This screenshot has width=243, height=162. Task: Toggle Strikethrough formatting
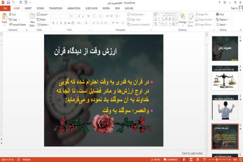(x=69, y=23)
